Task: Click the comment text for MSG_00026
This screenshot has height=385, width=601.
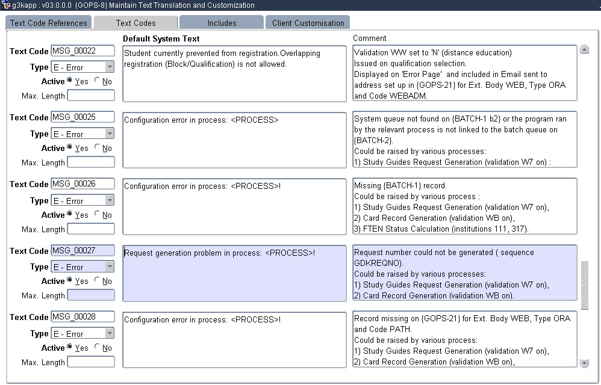Action: pos(464,206)
